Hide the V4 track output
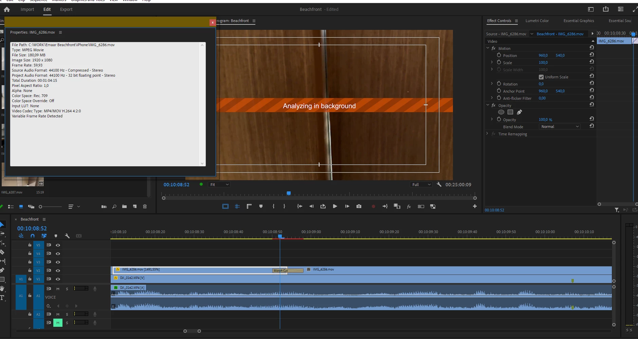Image resolution: width=638 pixels, height=339 pixels. click(x=58, y=253)
